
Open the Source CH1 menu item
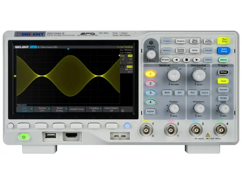click(x=42, y=109)
